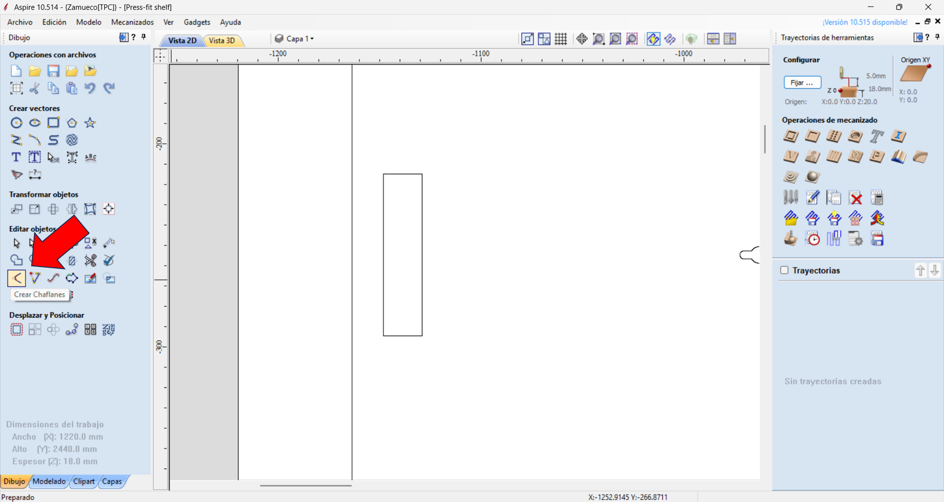Viewport: 944px width, 502px height.
Task: Open the Versión 10.515 disponible link
Action: pyautogui.click(x=864, y=22)
